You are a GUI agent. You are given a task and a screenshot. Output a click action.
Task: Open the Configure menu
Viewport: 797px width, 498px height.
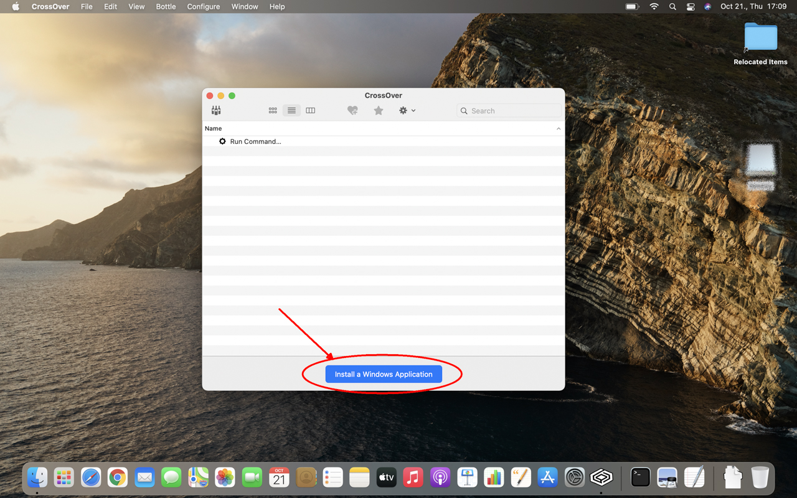(x=204, y=7)
